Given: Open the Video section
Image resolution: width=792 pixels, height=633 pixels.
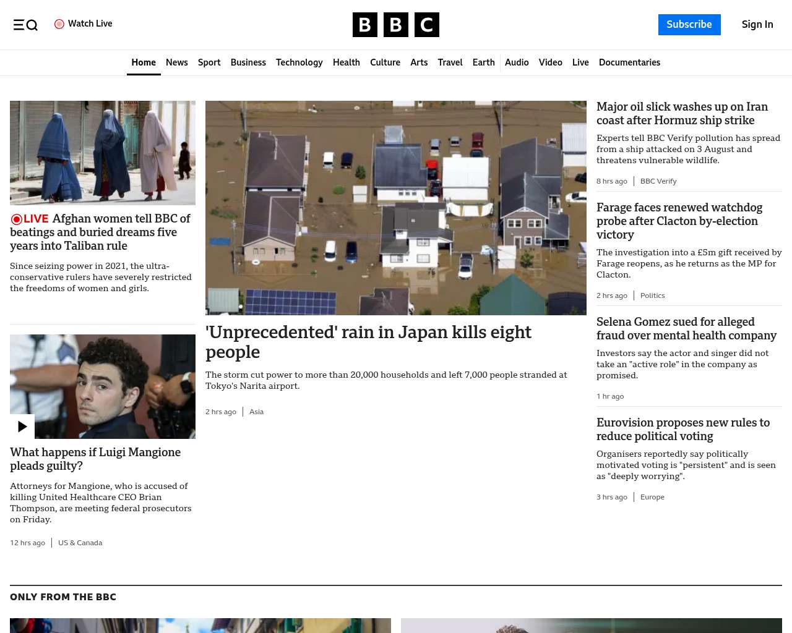Looking at the screenshot, I should click(551, 62).
